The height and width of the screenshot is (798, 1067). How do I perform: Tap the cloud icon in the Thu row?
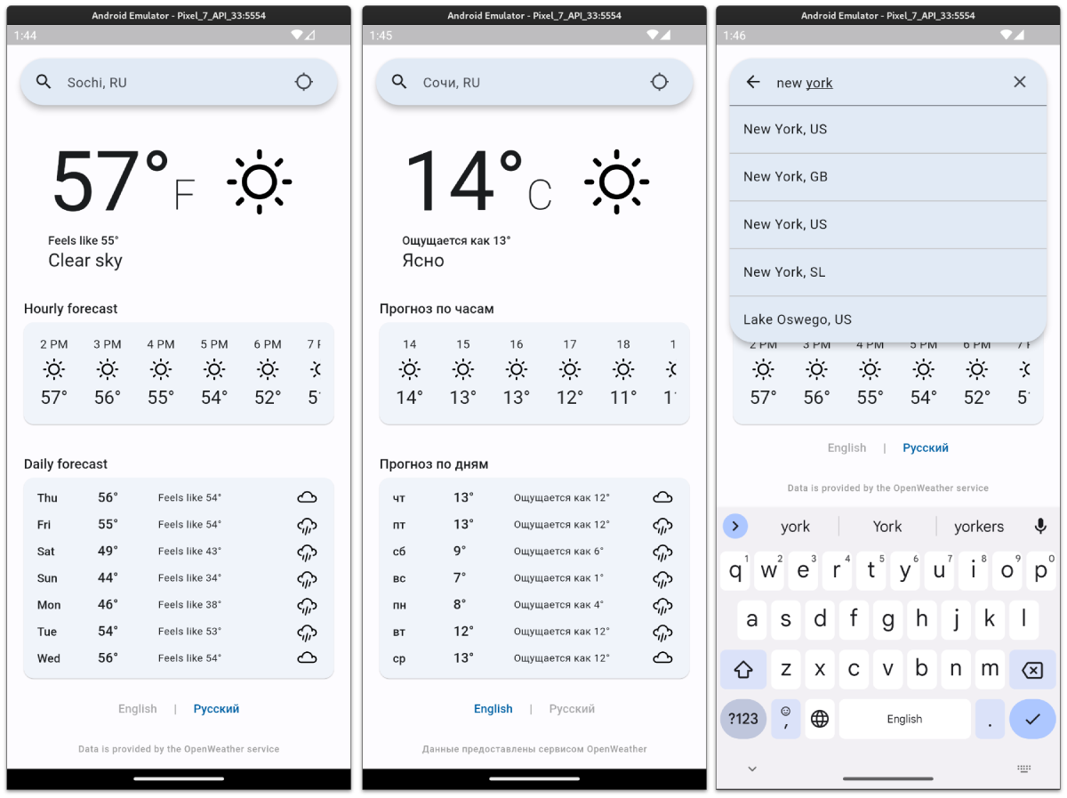coord(307,497)
